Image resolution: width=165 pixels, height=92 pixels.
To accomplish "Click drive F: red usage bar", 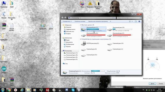I will pos(122,35).
